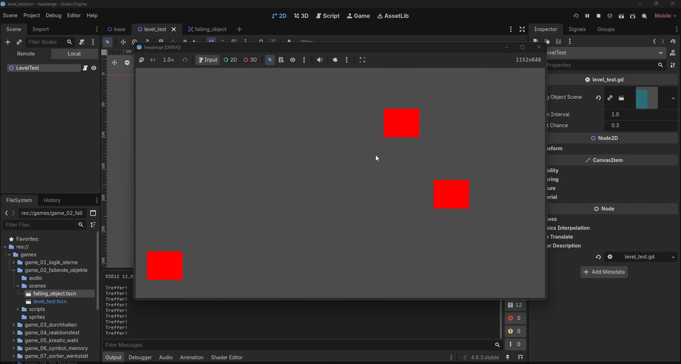Toggle the Input mode in game toolbar
The height and width of the screenshot is (364, 681).
207,60
